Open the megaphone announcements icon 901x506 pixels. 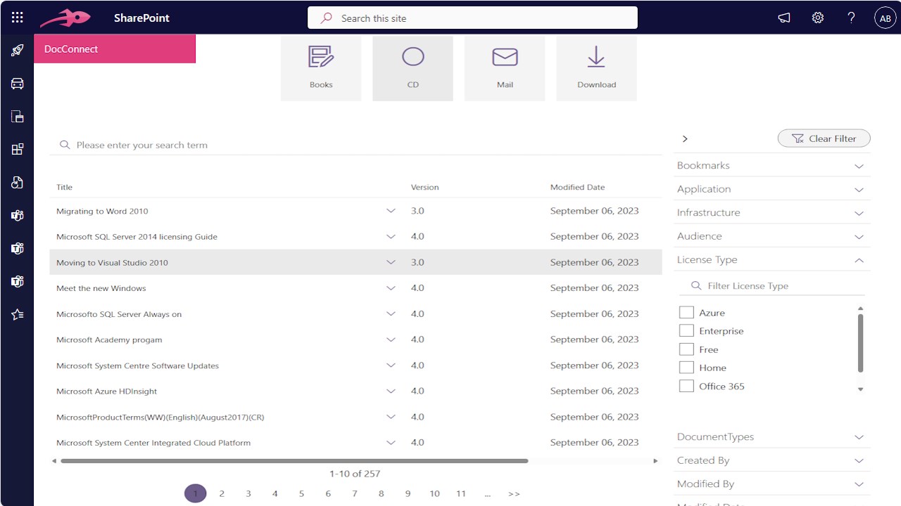point(784,18)
